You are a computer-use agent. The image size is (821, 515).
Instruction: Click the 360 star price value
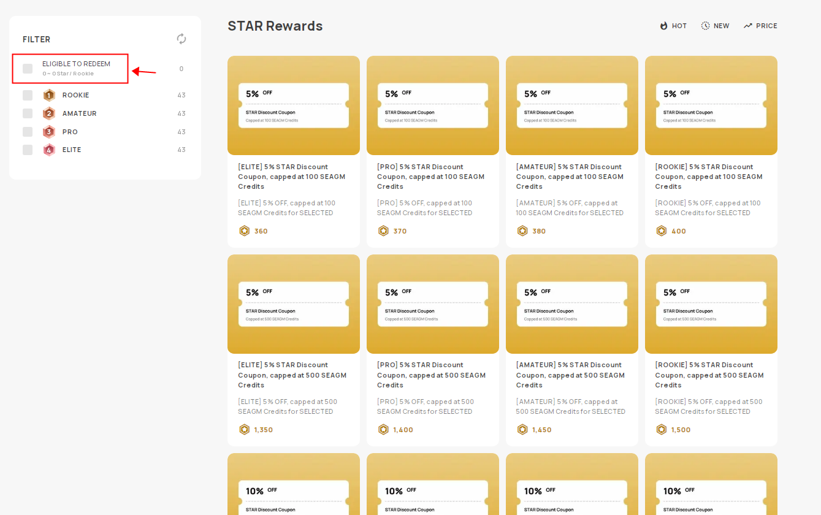tap(261, 231)
